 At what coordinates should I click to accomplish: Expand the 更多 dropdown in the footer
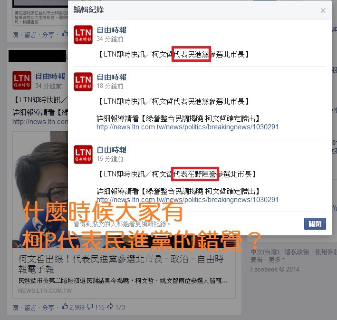[x=277, y=260]
